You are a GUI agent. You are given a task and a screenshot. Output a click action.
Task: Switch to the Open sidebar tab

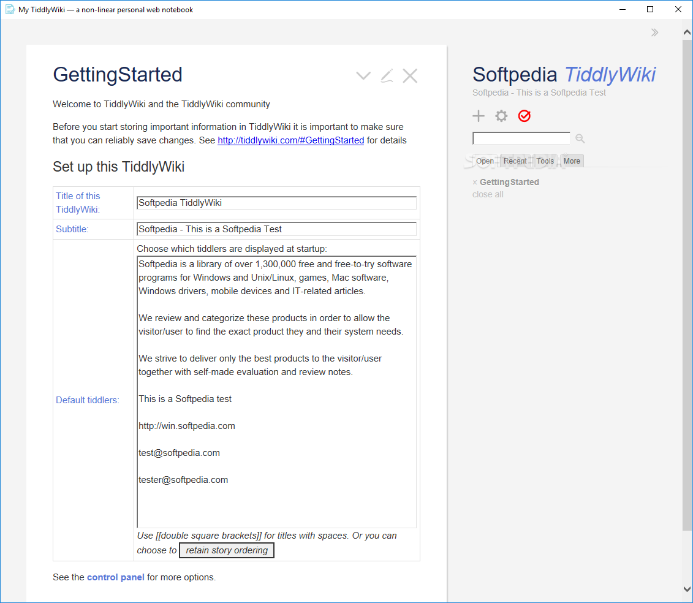point(485,161)
